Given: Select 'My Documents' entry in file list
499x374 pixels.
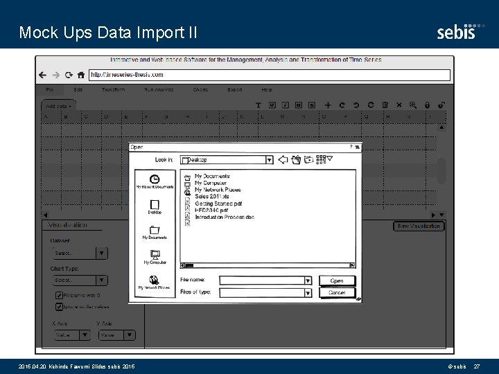Looking at the screenshot, I should tap(212, 176).
